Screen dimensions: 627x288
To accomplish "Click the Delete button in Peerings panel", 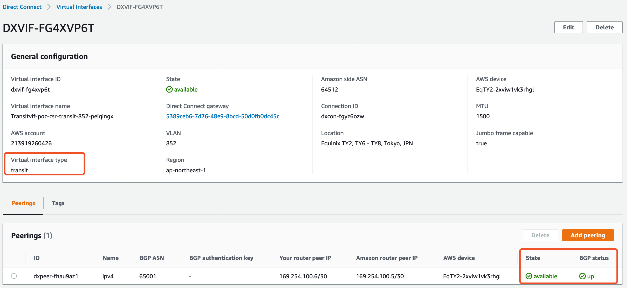I will 540,235.
